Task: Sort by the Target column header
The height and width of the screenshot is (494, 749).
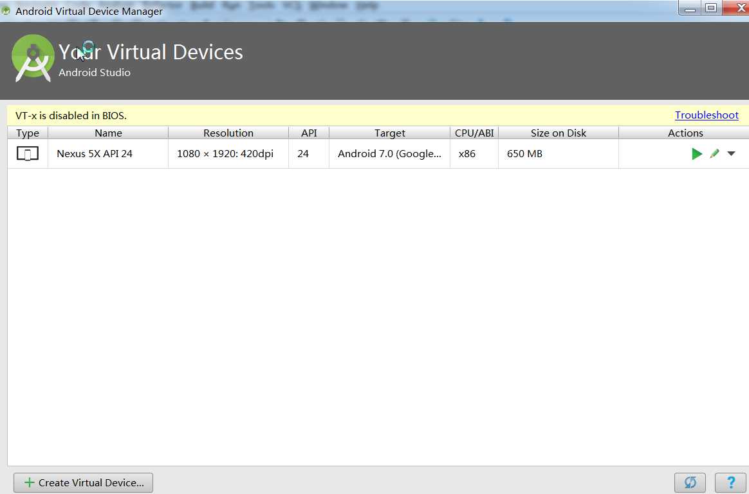Action: click(390, 133)
